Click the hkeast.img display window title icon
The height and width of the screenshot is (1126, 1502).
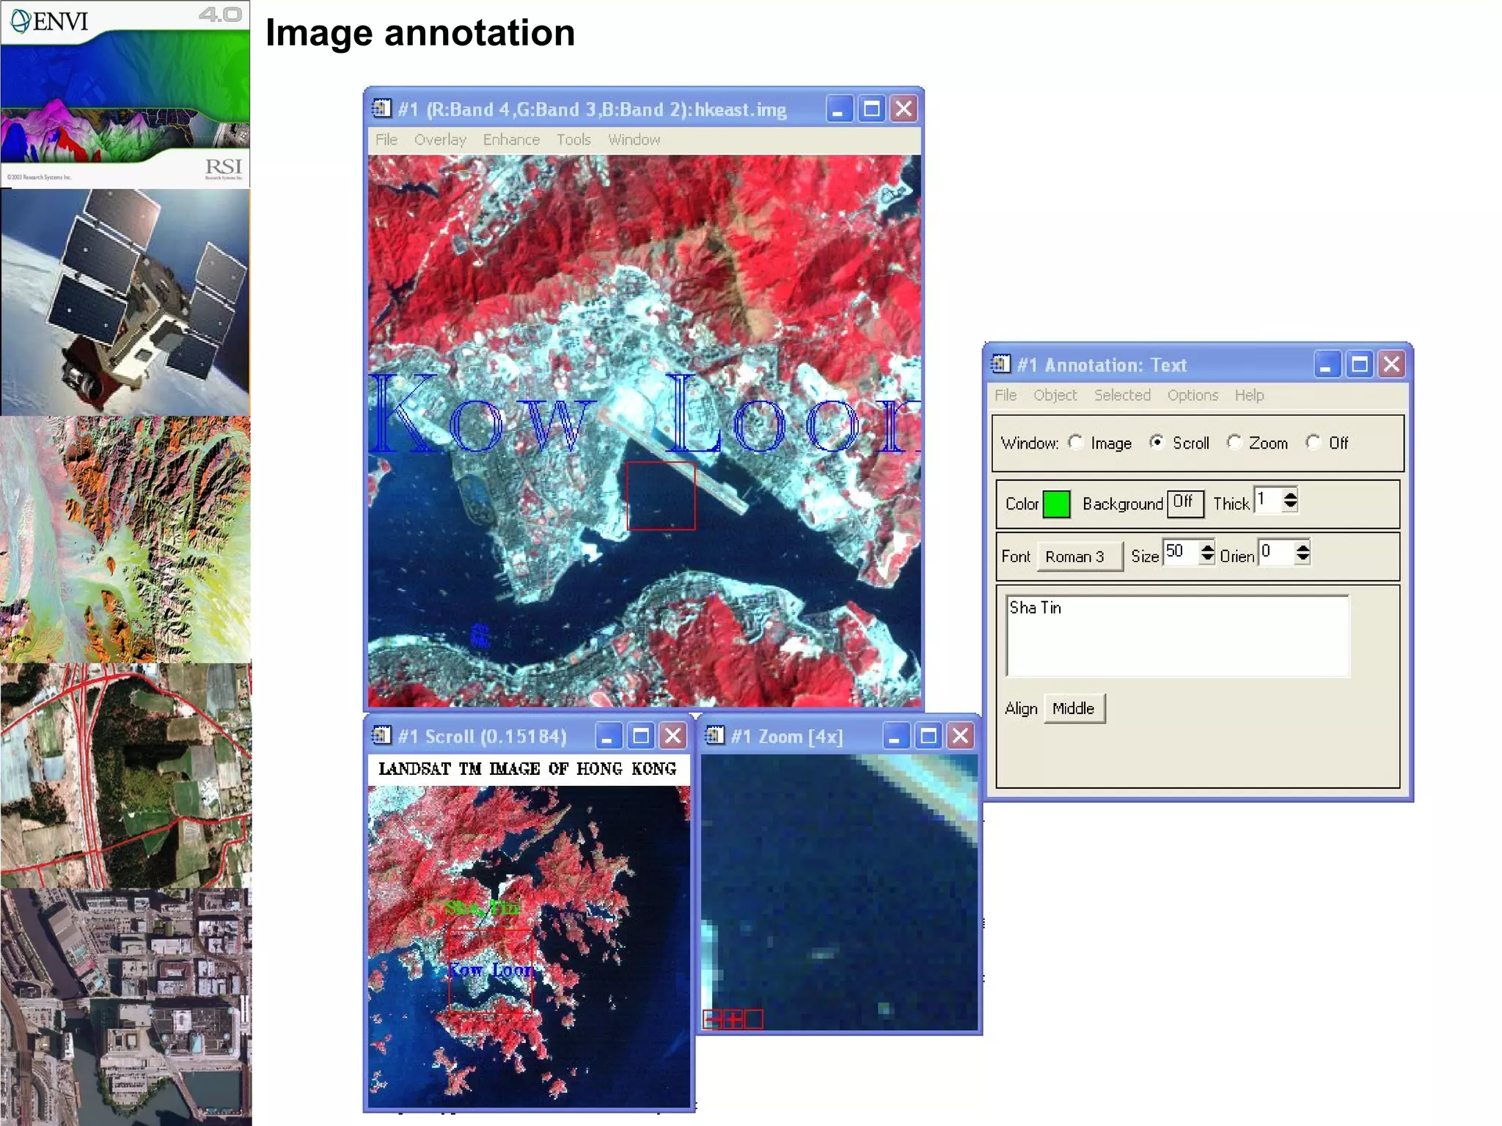click(x=381, y=108)
